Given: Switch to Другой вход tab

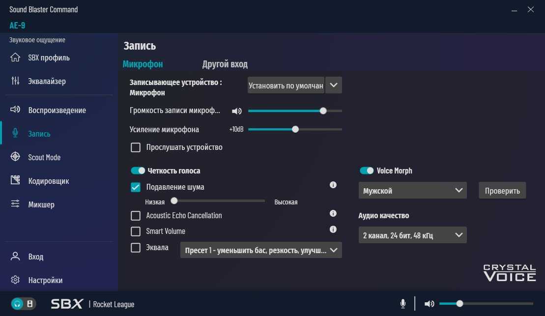Looking at the screenshot, I should point(225,64).
